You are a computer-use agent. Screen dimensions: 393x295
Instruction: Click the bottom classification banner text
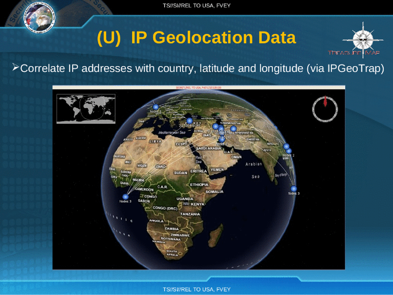tap(196, 289)
